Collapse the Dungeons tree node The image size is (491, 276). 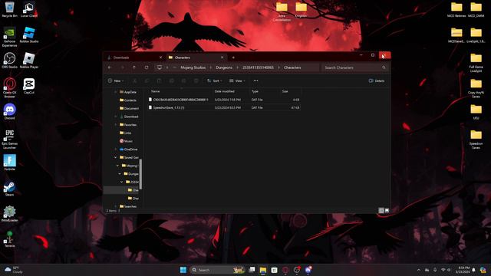120,174
